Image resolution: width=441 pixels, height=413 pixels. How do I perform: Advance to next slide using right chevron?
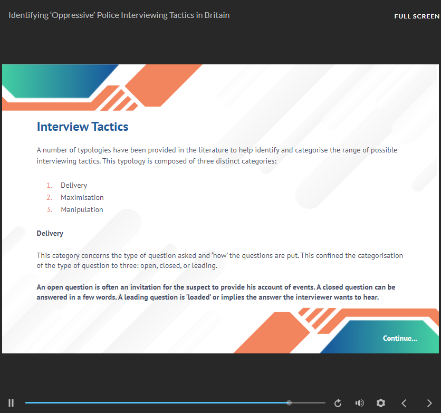coord(429,403)
